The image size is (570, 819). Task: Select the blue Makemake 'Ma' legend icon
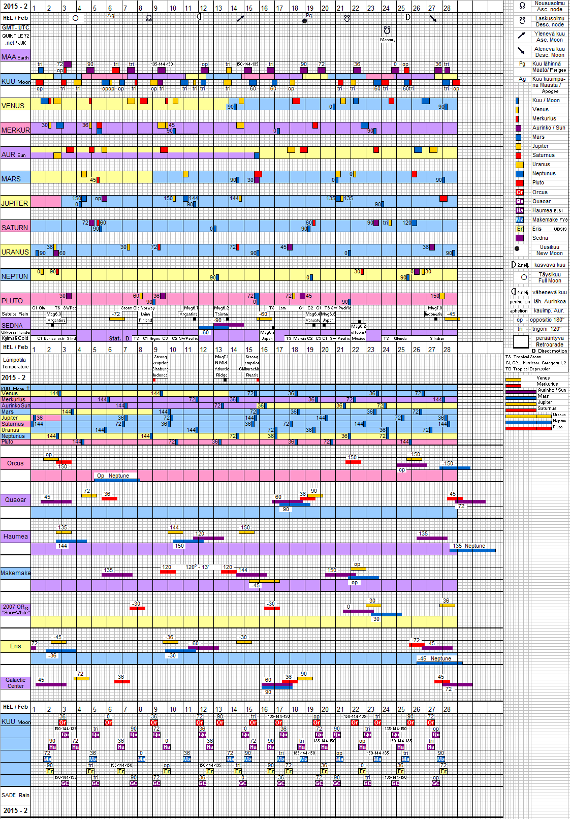click(x=520, y=220)
